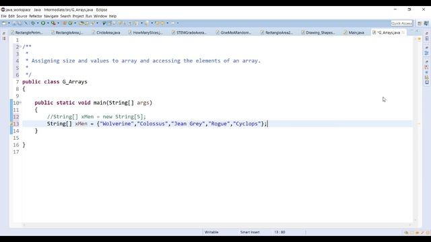Click the Open Perspective icon
This screenshot has height=242, width=431.
coord(419,24)
